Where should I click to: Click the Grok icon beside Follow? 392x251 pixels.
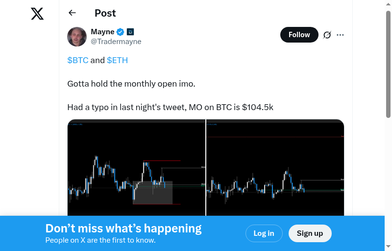tap(327, 35)
